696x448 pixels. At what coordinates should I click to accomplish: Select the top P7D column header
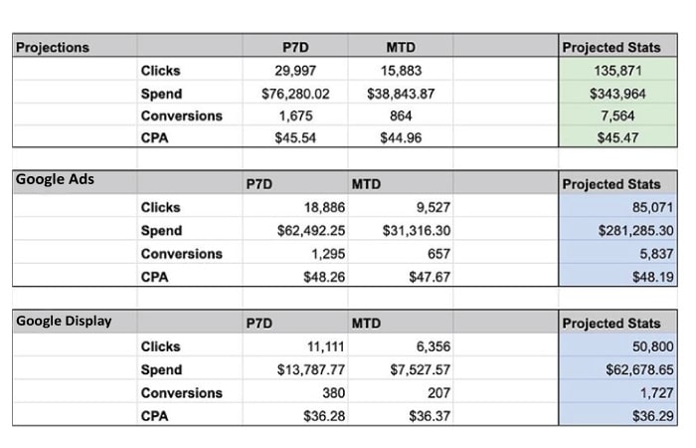(295, 46)
